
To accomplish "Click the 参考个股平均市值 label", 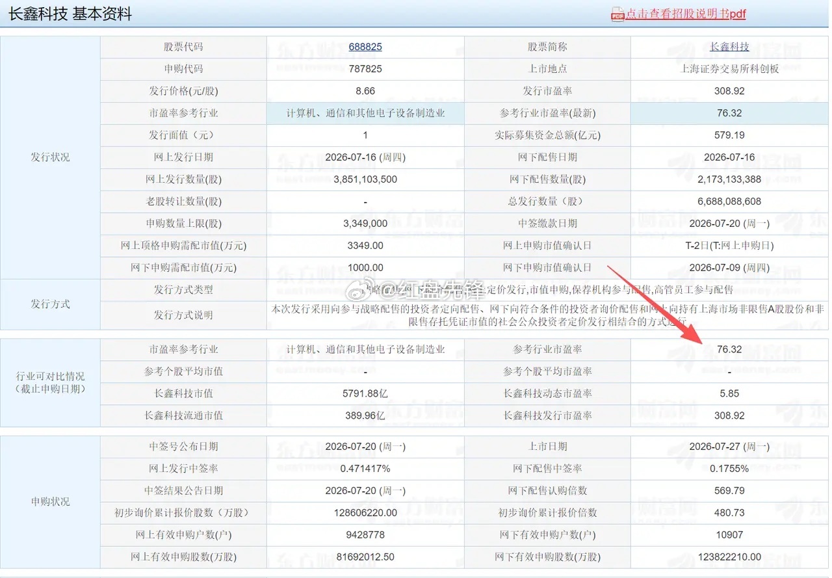I will [x=184, y=371].
